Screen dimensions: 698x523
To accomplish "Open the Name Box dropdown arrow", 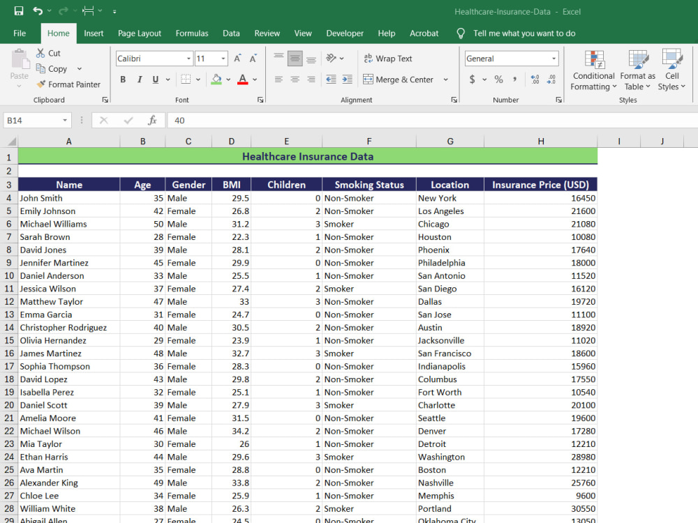I will pos(65,120).
